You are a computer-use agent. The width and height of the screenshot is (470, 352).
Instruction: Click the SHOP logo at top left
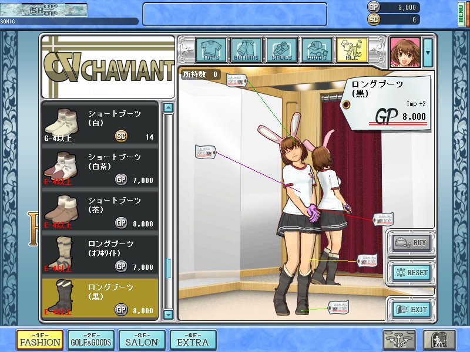click(43, 9)
